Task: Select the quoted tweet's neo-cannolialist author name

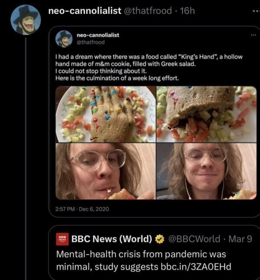Action: pyautogui.click(x=98, y=35)
